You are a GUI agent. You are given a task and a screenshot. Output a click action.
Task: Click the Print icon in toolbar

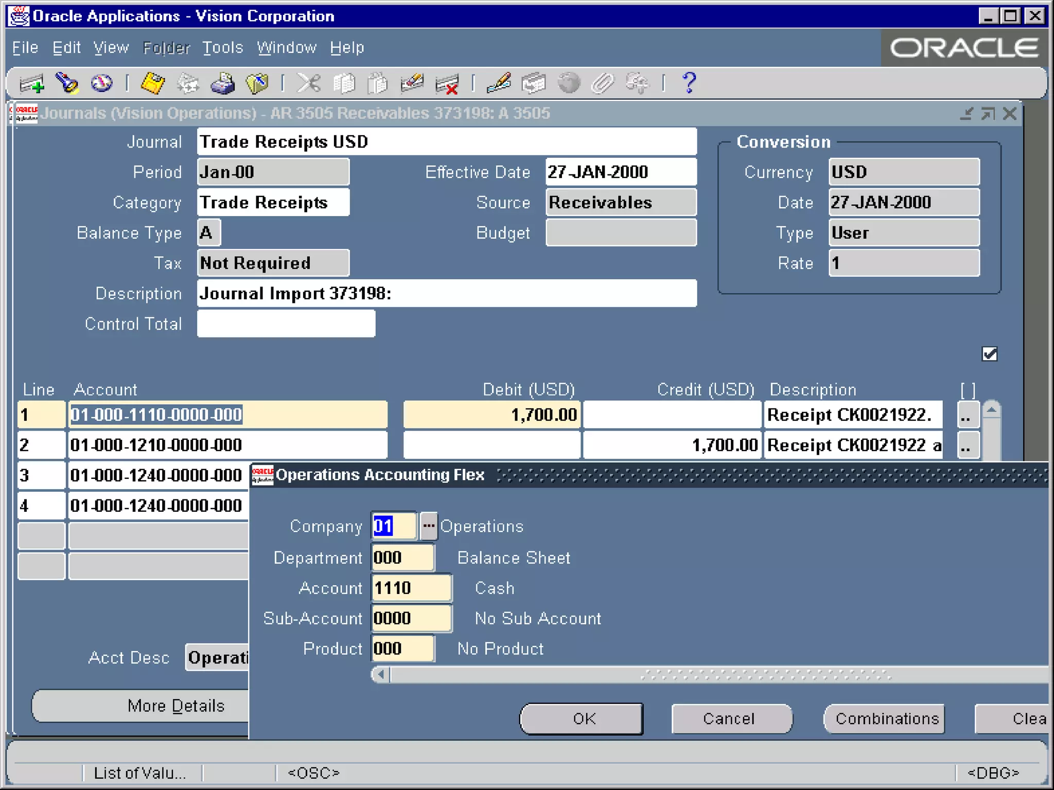222,83
